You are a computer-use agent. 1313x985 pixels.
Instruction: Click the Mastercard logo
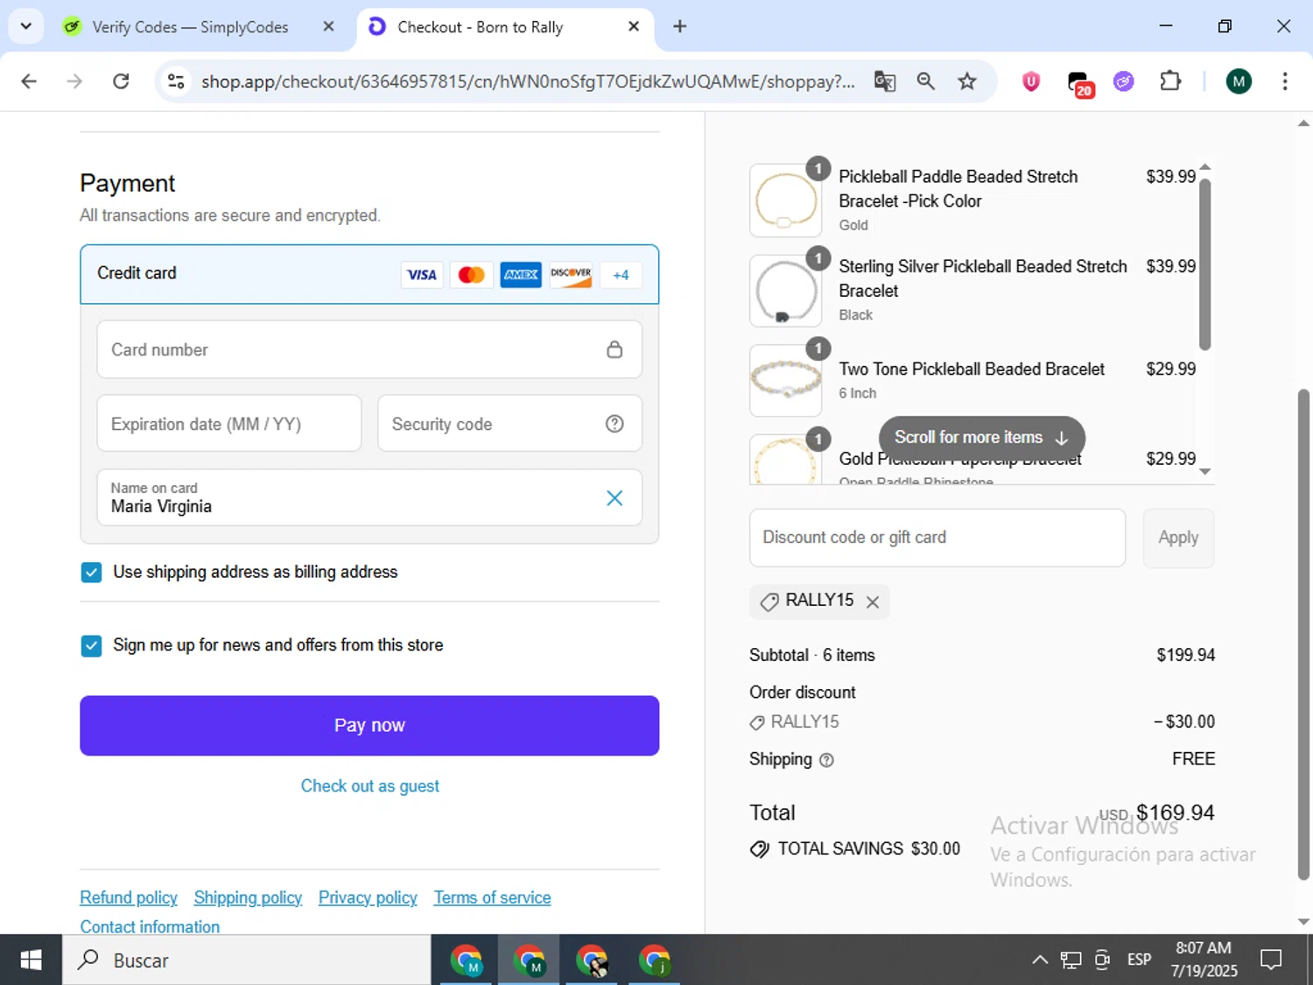click(x=471, y=275)
